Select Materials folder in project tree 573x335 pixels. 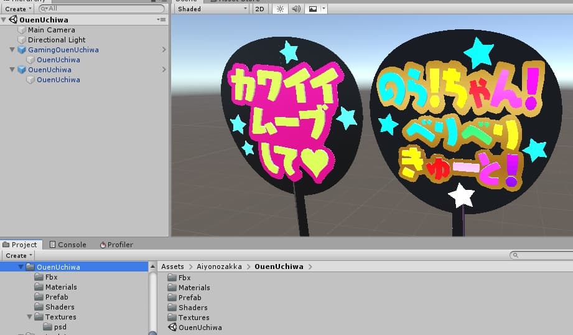56,287
